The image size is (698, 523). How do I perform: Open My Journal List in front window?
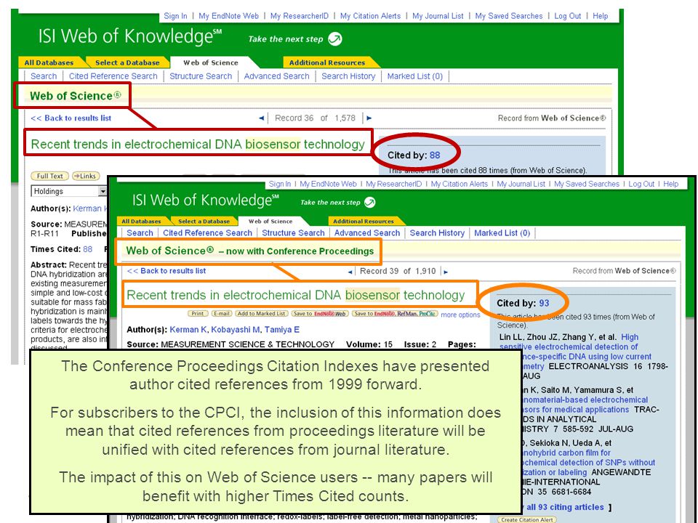[x=521, y=184]
